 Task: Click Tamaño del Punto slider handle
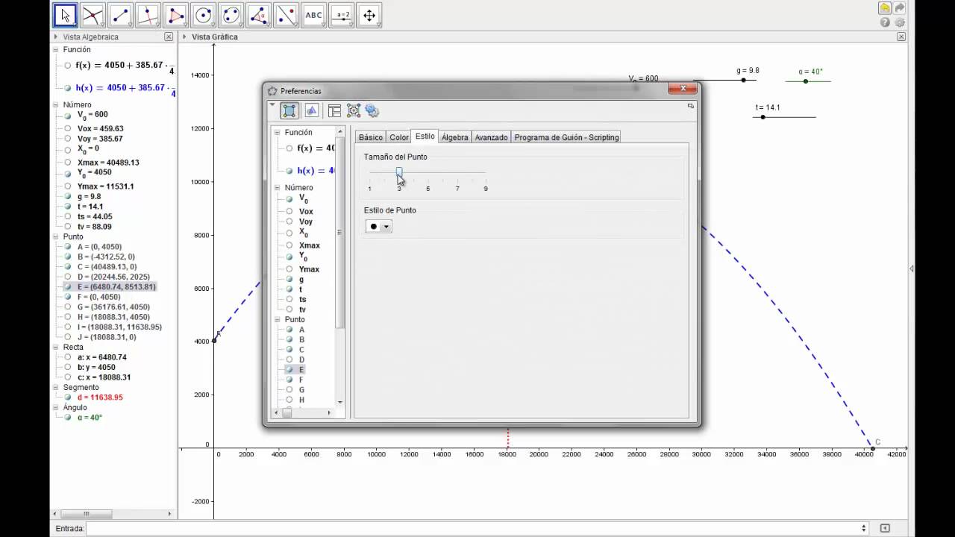coord(399,172)
